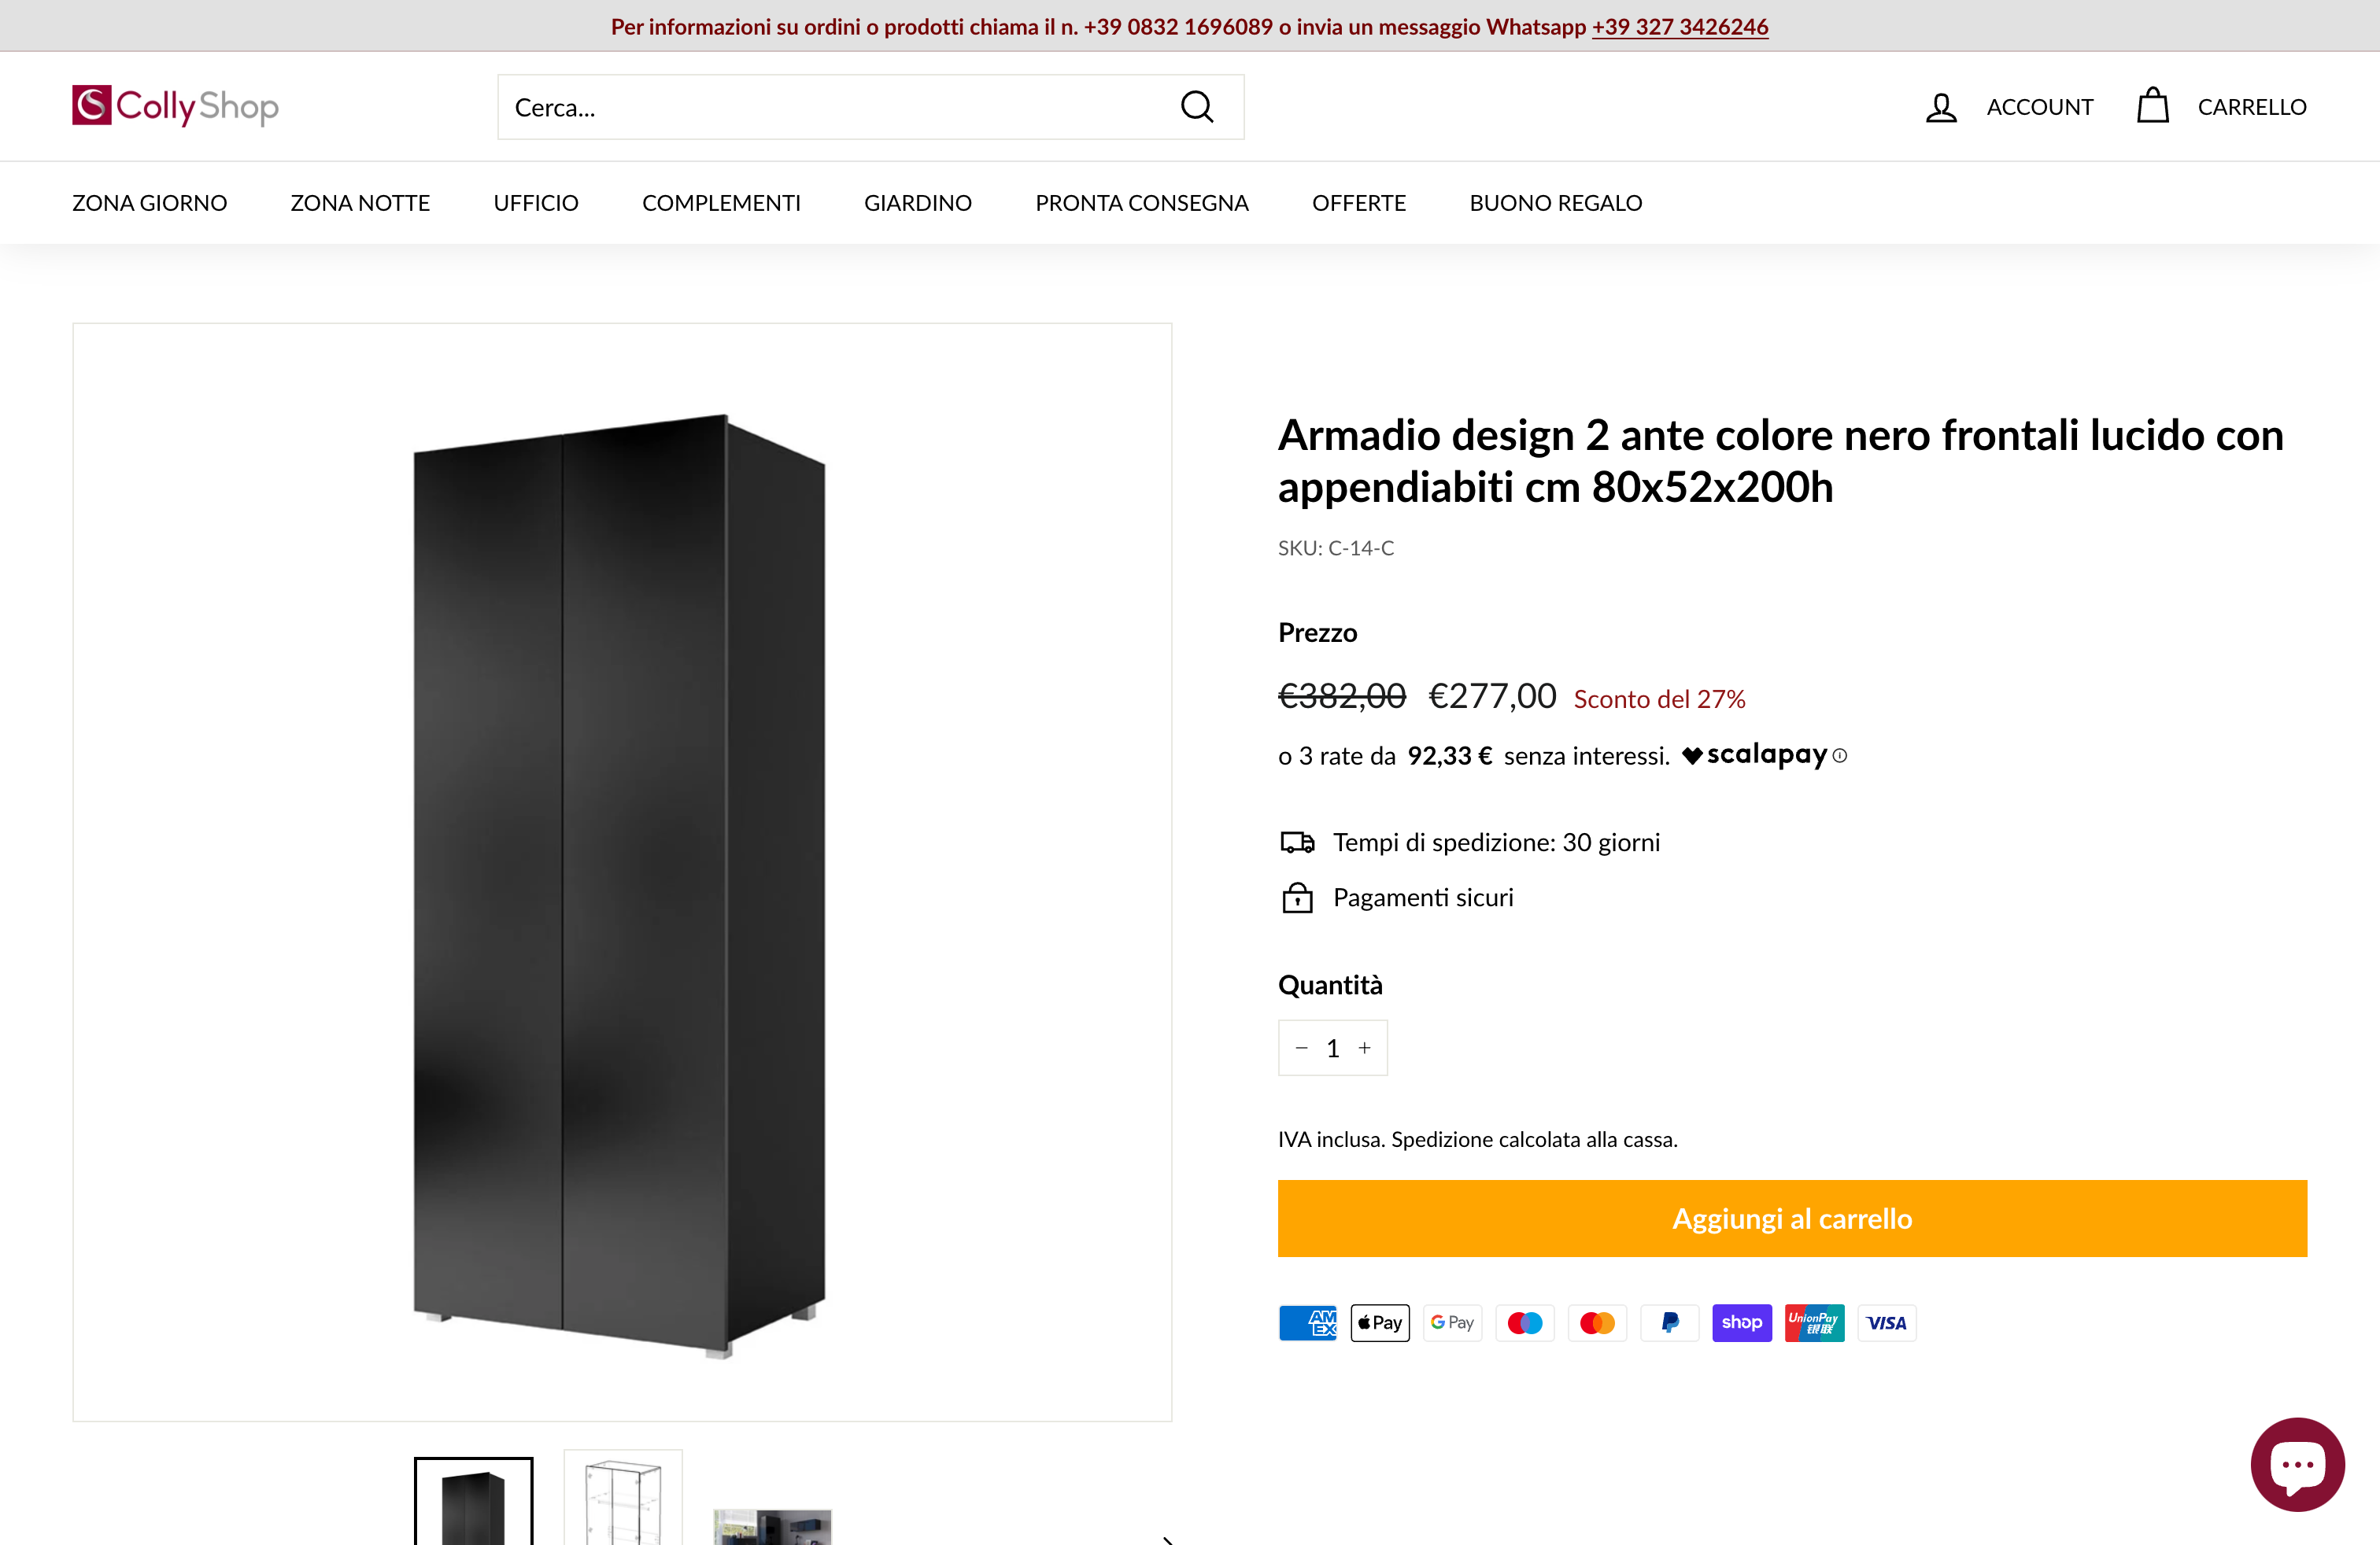Open the shopping bag cart icon

click(x=2152, y=106)
